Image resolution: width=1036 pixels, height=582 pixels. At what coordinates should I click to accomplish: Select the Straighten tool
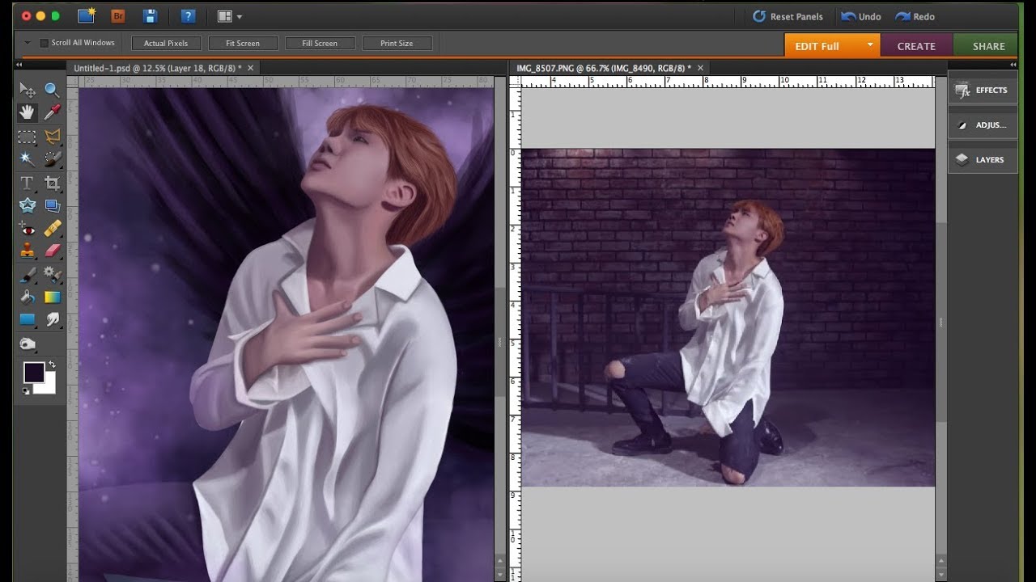pos(52,205)
